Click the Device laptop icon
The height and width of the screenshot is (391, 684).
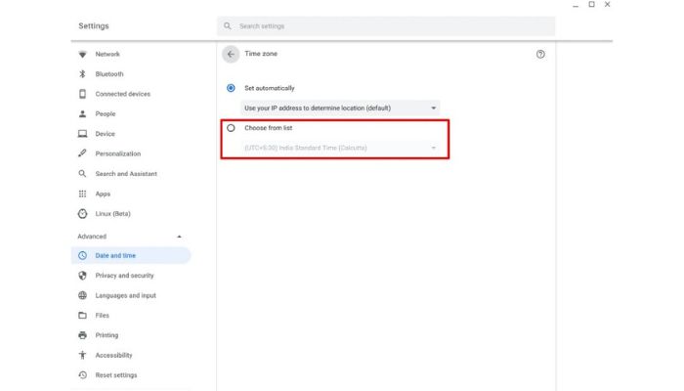[82, 134]
